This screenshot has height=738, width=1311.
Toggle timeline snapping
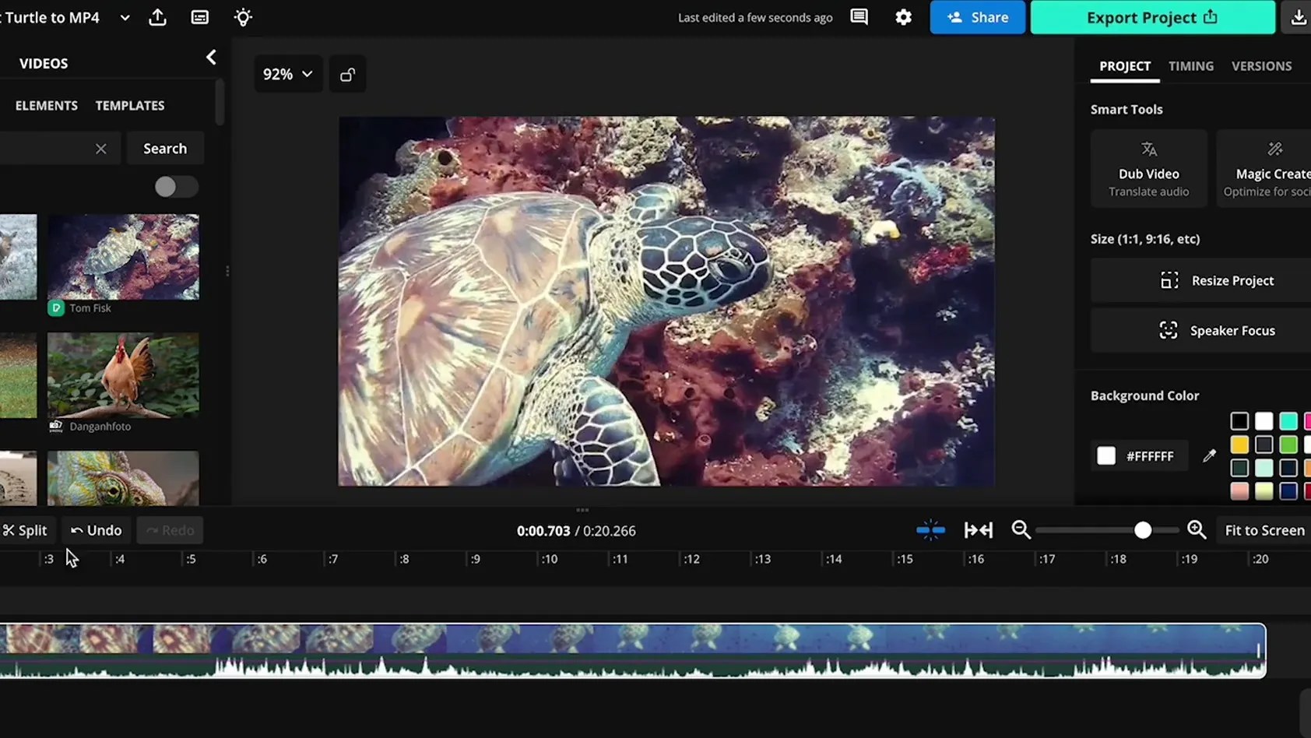[930, 530]
